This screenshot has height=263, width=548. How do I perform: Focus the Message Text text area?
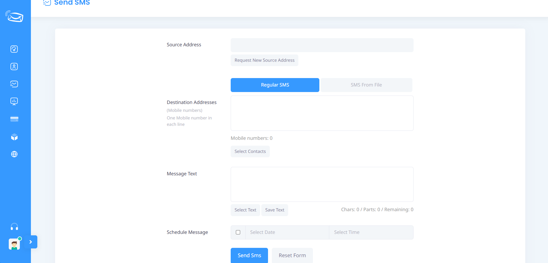coord(322,184)
